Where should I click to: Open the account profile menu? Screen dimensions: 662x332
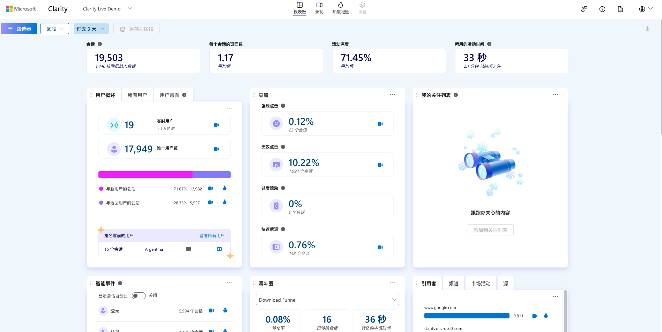645,9
